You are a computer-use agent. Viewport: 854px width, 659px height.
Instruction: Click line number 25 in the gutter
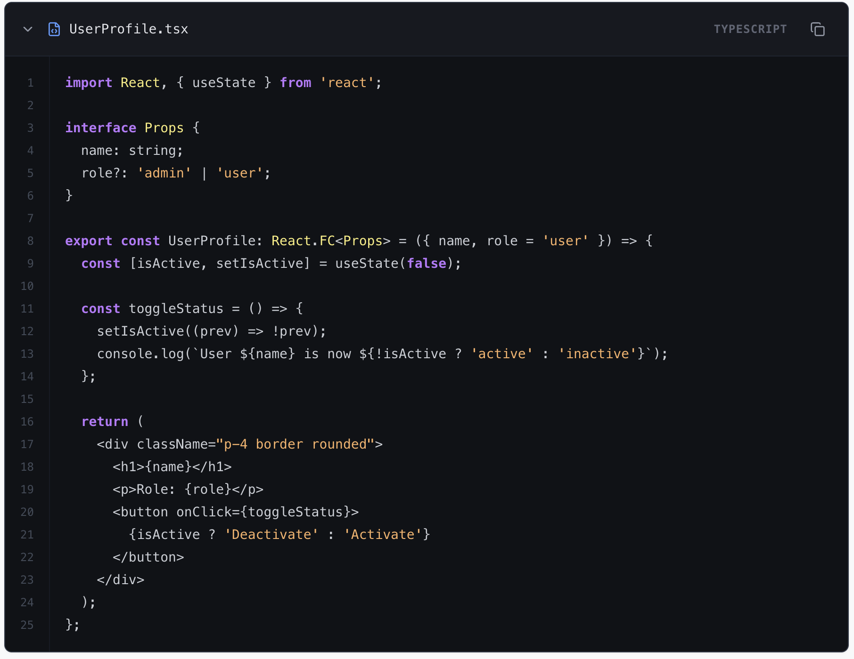click(x=27, y=625)
